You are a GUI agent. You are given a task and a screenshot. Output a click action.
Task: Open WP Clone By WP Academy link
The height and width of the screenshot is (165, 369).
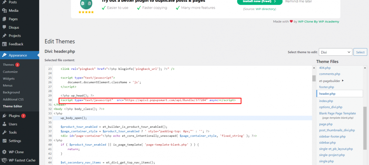[319, 21]
